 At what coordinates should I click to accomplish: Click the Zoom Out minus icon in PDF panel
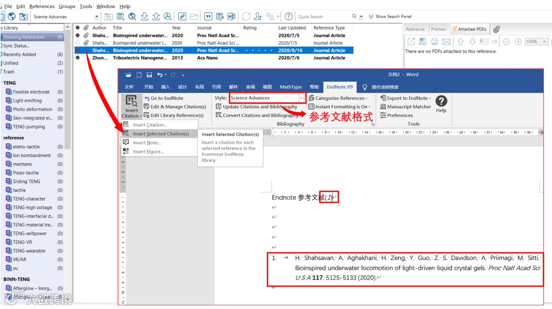click(x=506, y=41)
